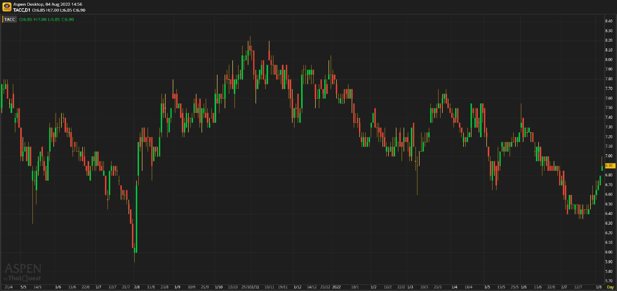Click the 3/5 date on time axis
Screen dimensions: 617x291
click(487, 287)
